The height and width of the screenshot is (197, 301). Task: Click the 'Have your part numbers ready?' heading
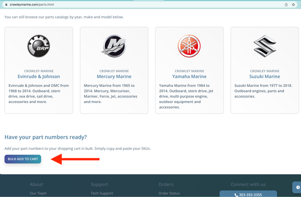pos(46,137)
